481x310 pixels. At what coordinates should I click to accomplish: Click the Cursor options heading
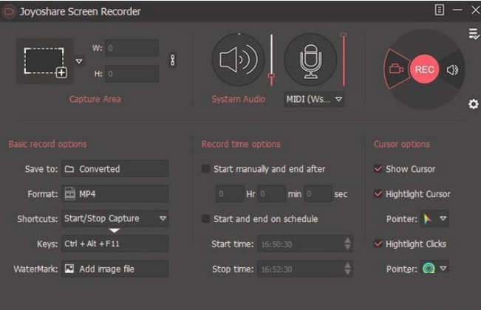(x=402, y=144)
